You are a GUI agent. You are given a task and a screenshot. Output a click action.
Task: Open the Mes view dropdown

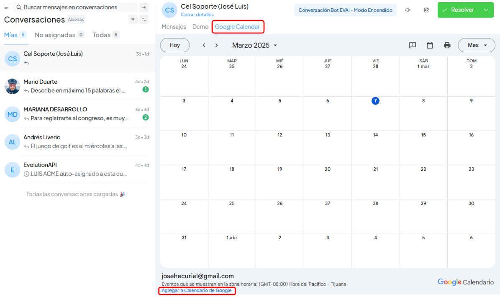[477, 45]
